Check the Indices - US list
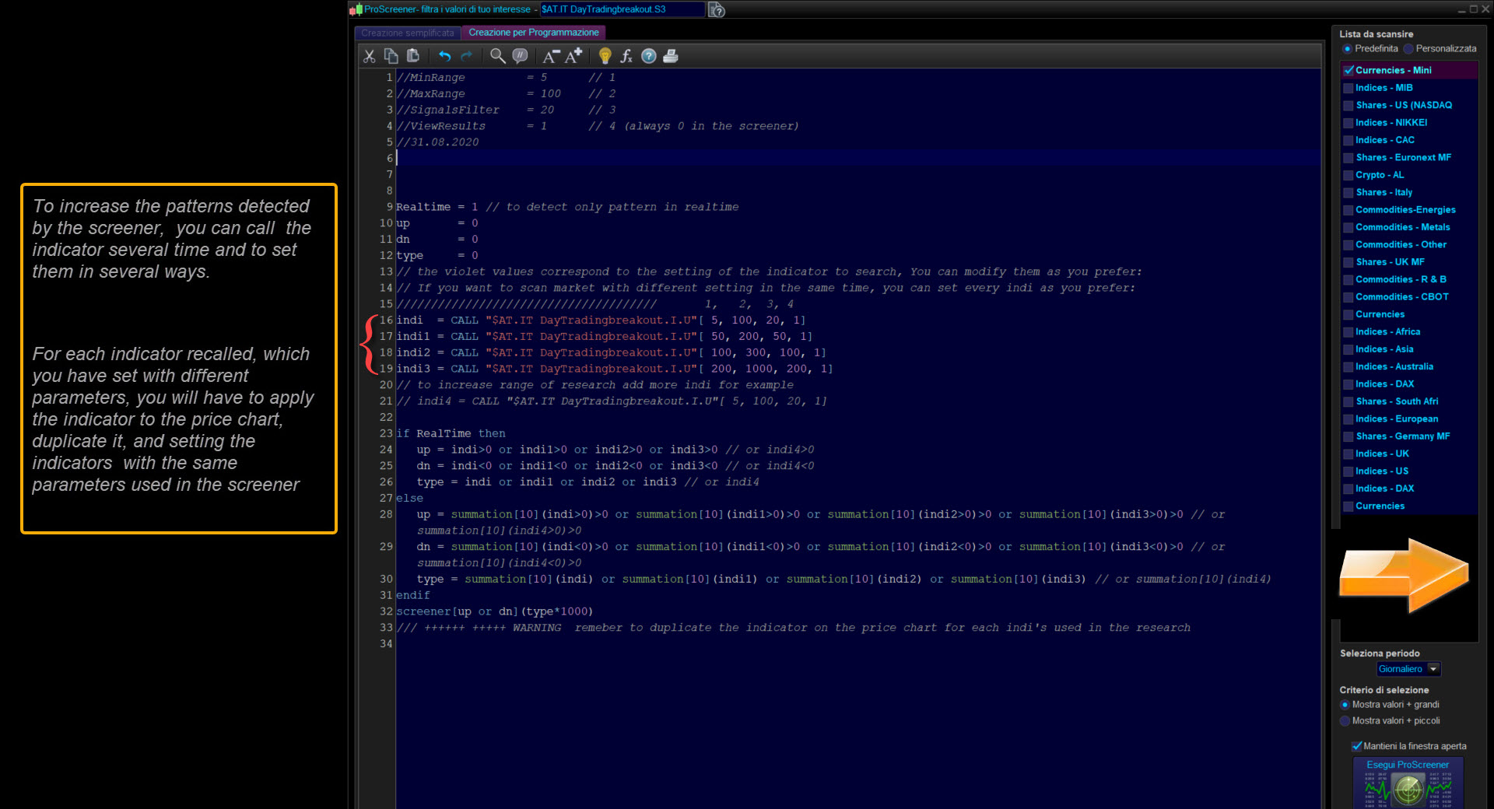The height and width of the screenshot is (809, 1494). (x=1348, y=471)
